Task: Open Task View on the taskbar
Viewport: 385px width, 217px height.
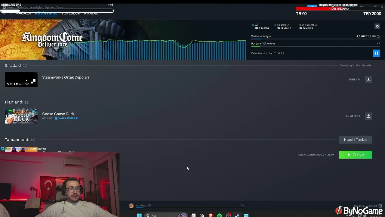Action: point(193,215)
